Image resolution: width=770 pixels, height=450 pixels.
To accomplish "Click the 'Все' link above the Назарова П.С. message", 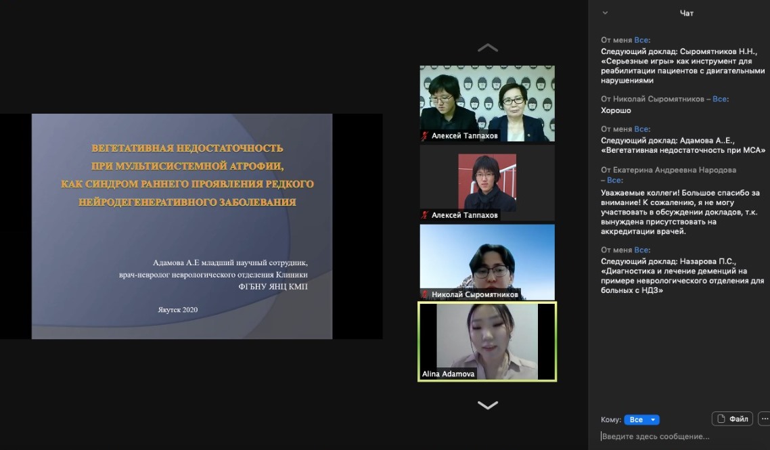I will 641,250.
